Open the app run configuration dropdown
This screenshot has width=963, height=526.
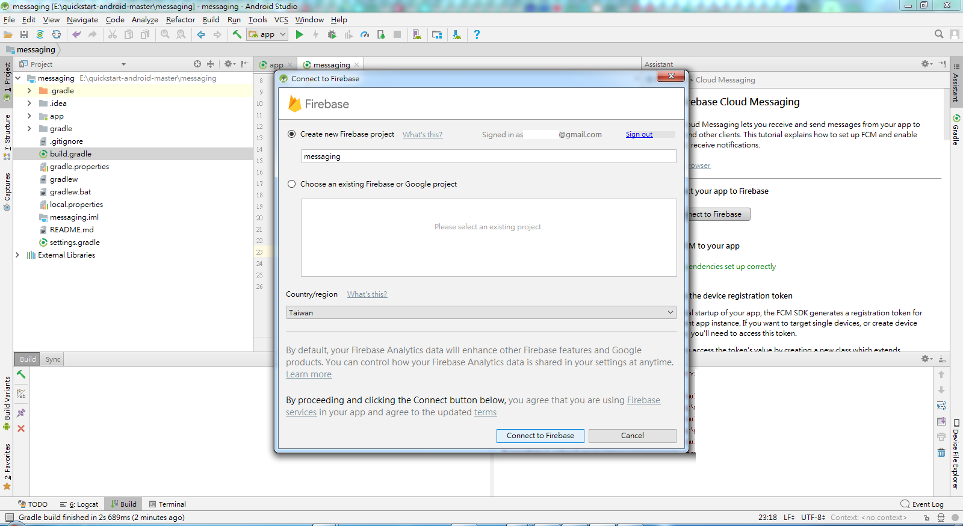pos(267,34)
